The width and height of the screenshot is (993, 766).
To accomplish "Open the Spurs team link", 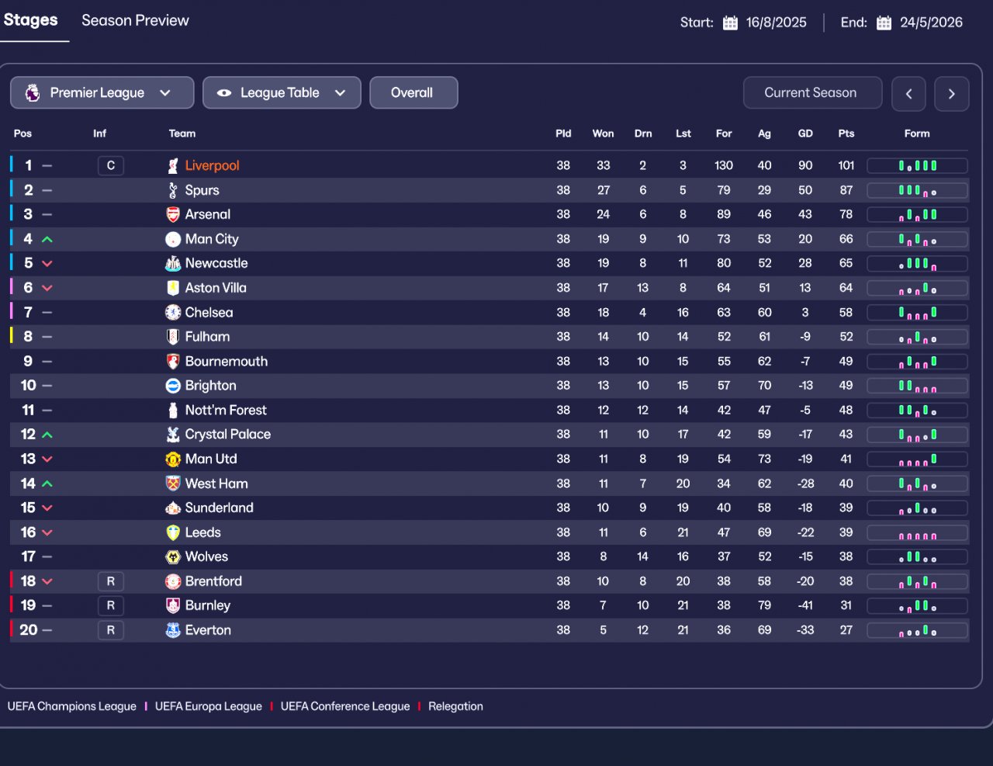I will click(x=202, y=190).
